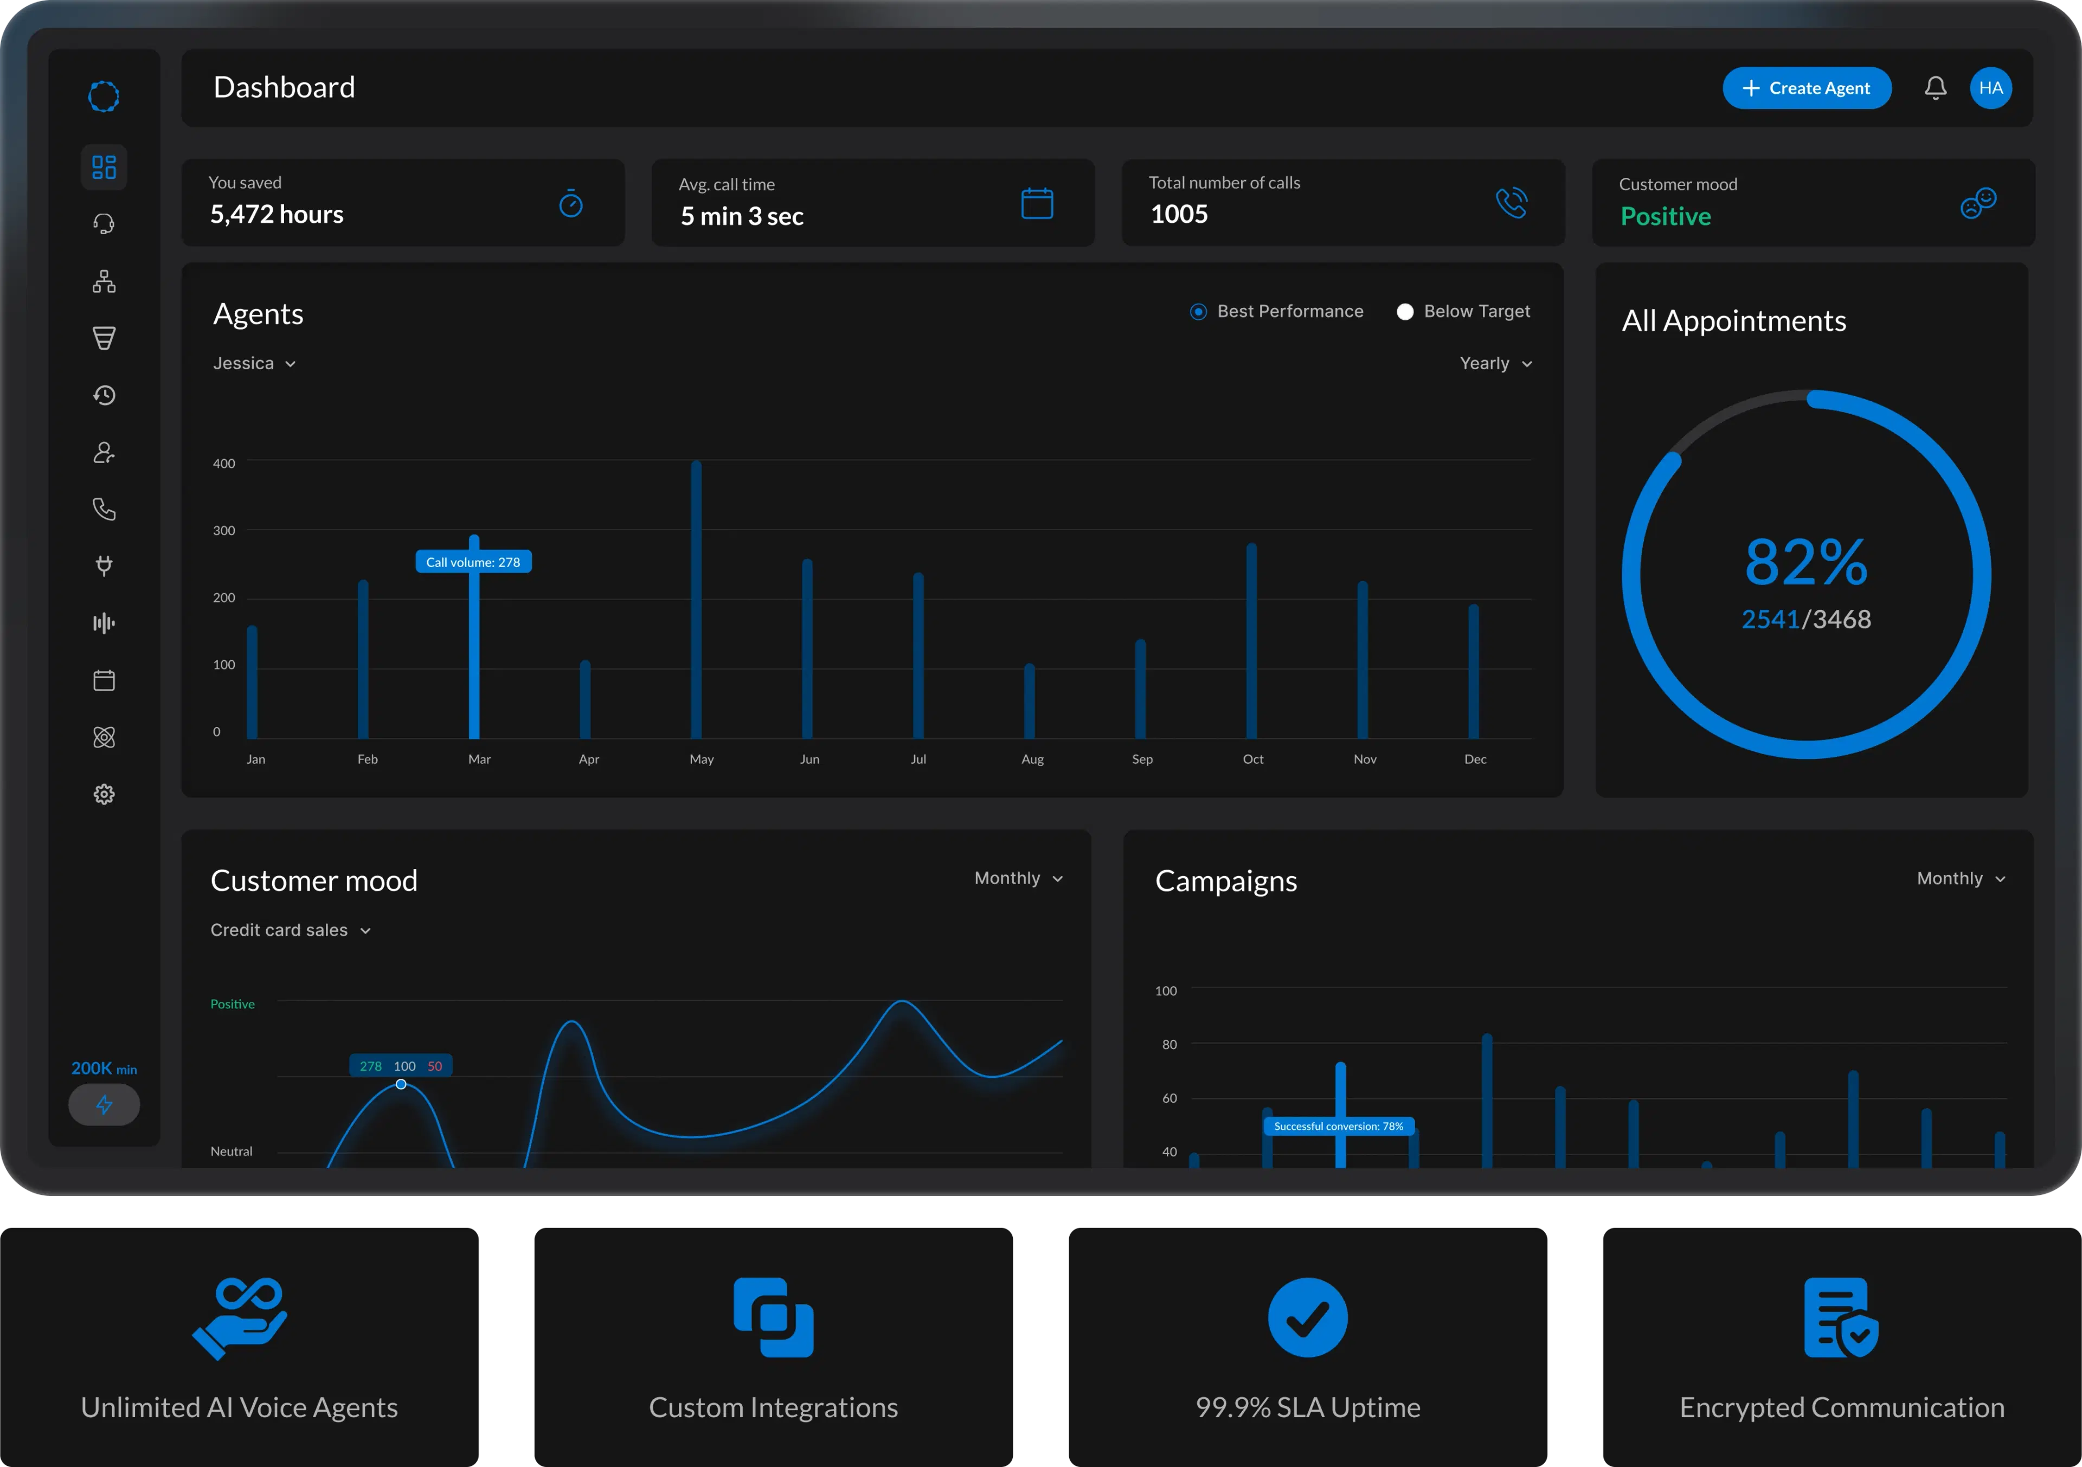
Task: Click the calendar icon in Avg. call time card
Action: pyautogui.click(x=1037, y=203)
